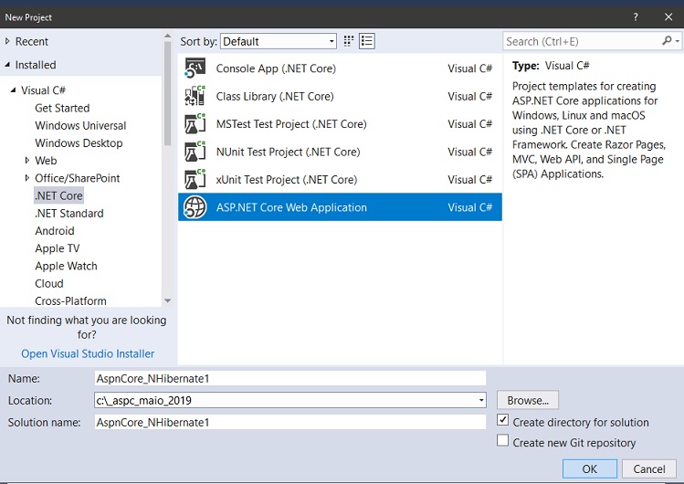
Task: Collapse the Installed section
Action: [x=7, y=65]
